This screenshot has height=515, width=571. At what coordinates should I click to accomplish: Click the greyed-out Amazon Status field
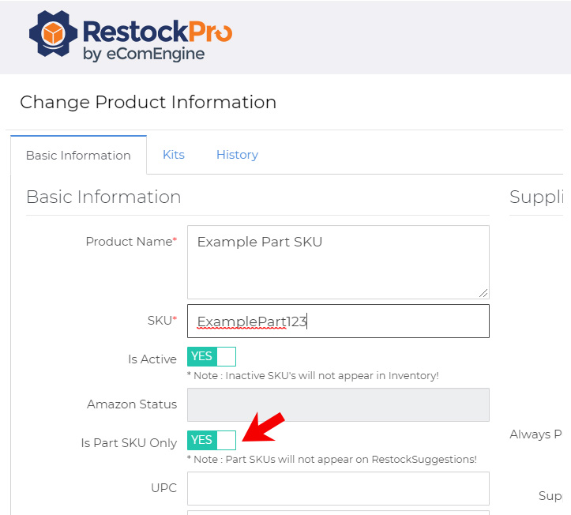[338, 404]
